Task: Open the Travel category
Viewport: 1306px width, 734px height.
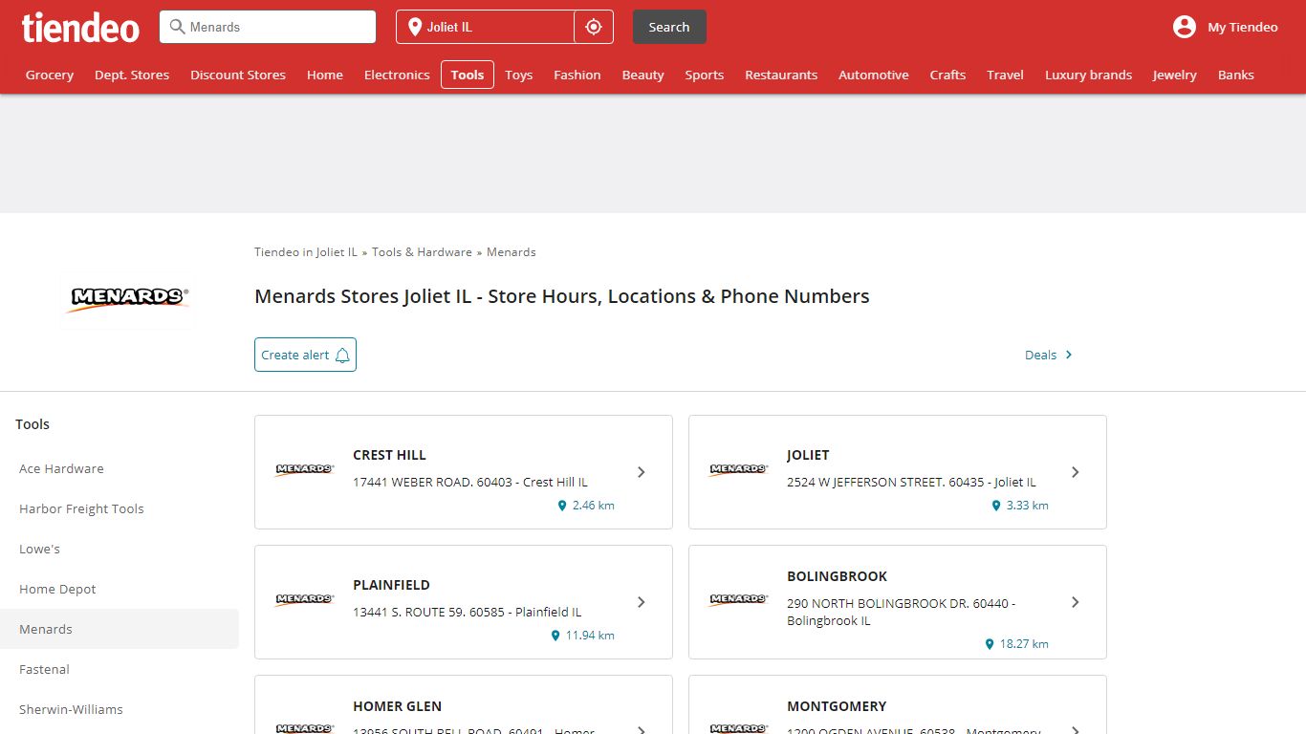Action: click(x=1006, y=75)
